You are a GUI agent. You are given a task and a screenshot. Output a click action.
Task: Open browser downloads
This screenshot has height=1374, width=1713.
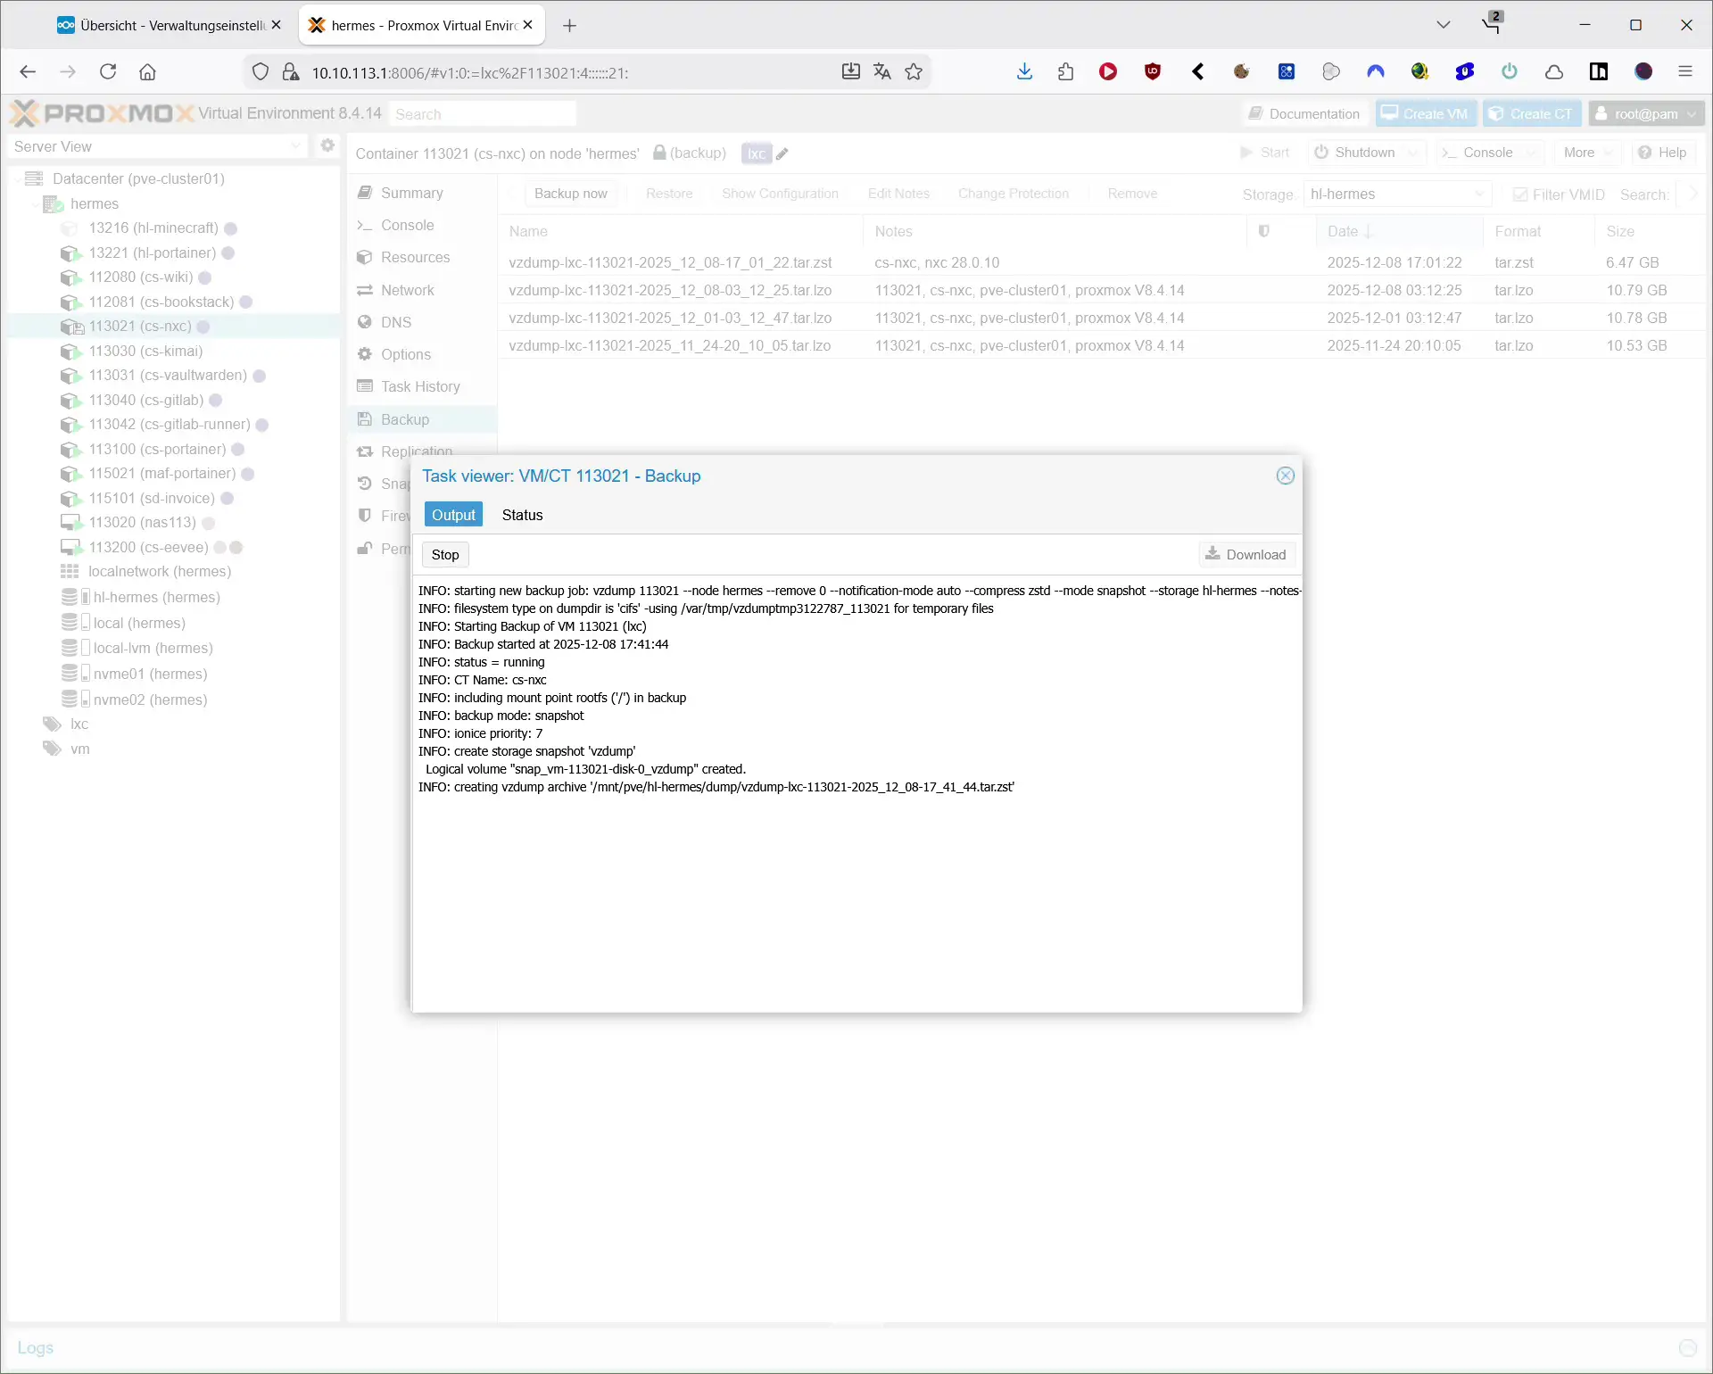[x=1023, y=71]
